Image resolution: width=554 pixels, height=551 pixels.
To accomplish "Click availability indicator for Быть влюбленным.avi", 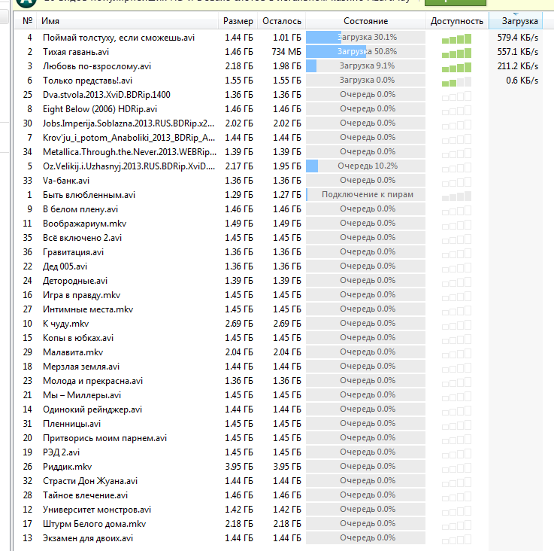I will click(x=456, y=195).
